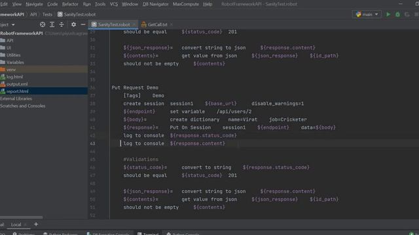Image resolution: width=419 pixels, height=235 pixels.
Task: Select output.xml in project tree
Action: click(17, 84)
